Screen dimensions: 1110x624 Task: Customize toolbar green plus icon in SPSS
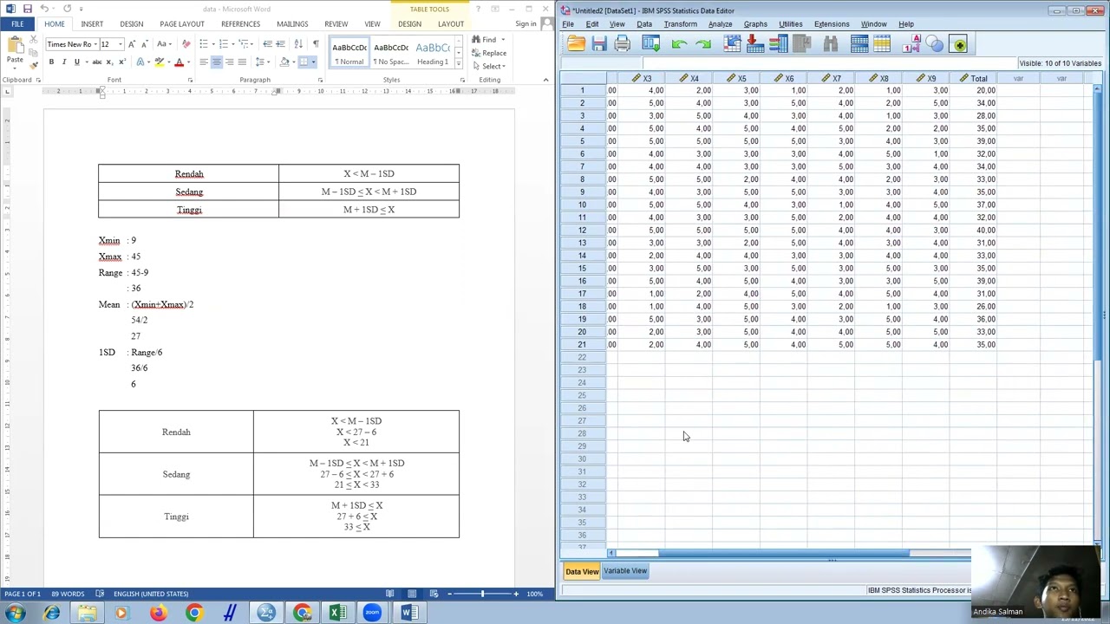tap(959, 44)
